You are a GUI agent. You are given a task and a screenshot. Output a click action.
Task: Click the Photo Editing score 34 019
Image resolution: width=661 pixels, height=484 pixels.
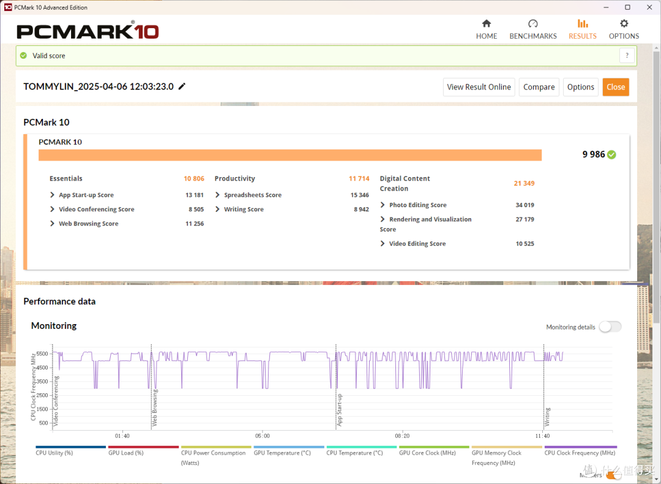click(525, 205)
